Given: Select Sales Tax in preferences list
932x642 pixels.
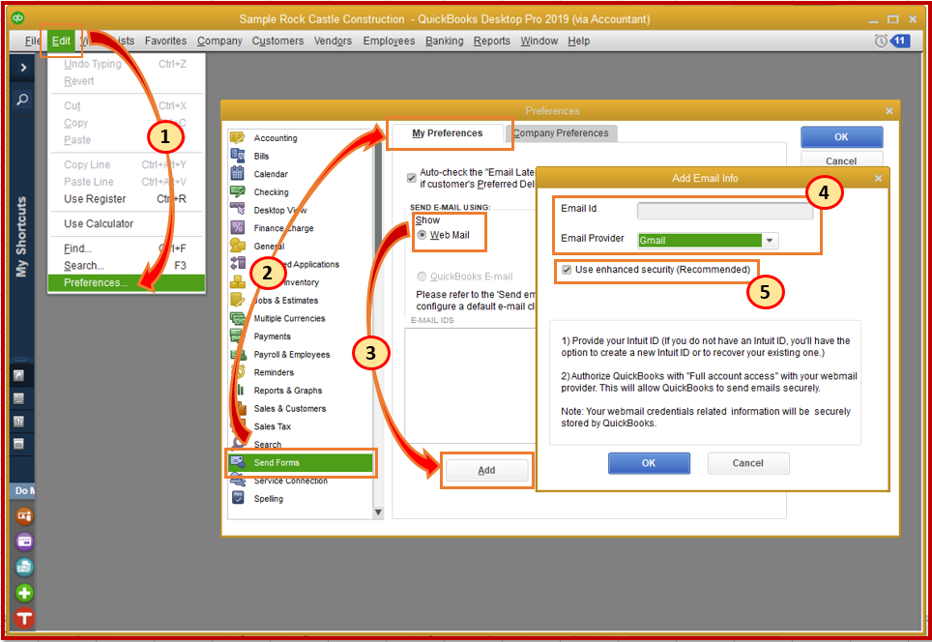Looking at the screenshot, I should (273, 426).
